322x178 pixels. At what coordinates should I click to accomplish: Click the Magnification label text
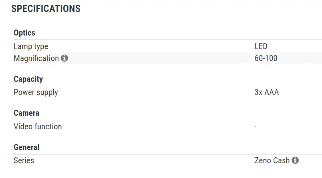click(36, 58)
